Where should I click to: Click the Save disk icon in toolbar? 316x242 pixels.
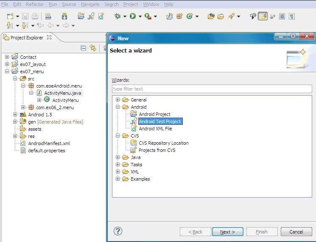pyautogui.click(x=25, y=16)
